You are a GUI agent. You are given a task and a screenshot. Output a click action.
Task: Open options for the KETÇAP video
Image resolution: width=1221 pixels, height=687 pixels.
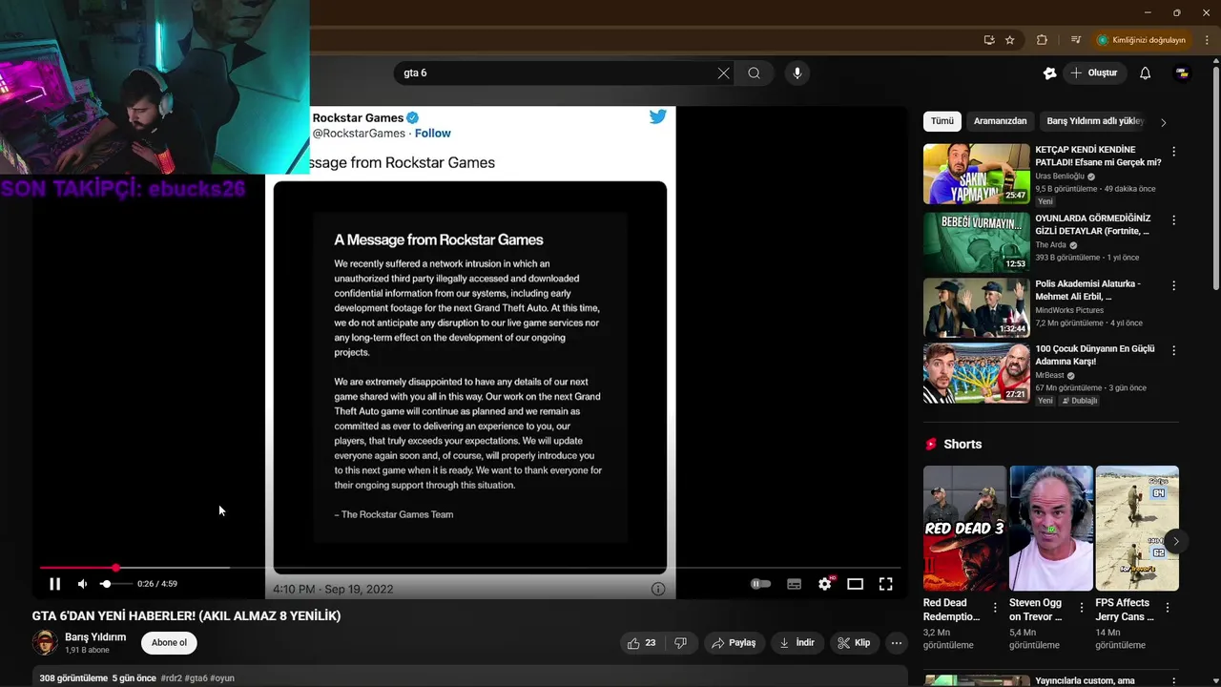(1174, 152)
